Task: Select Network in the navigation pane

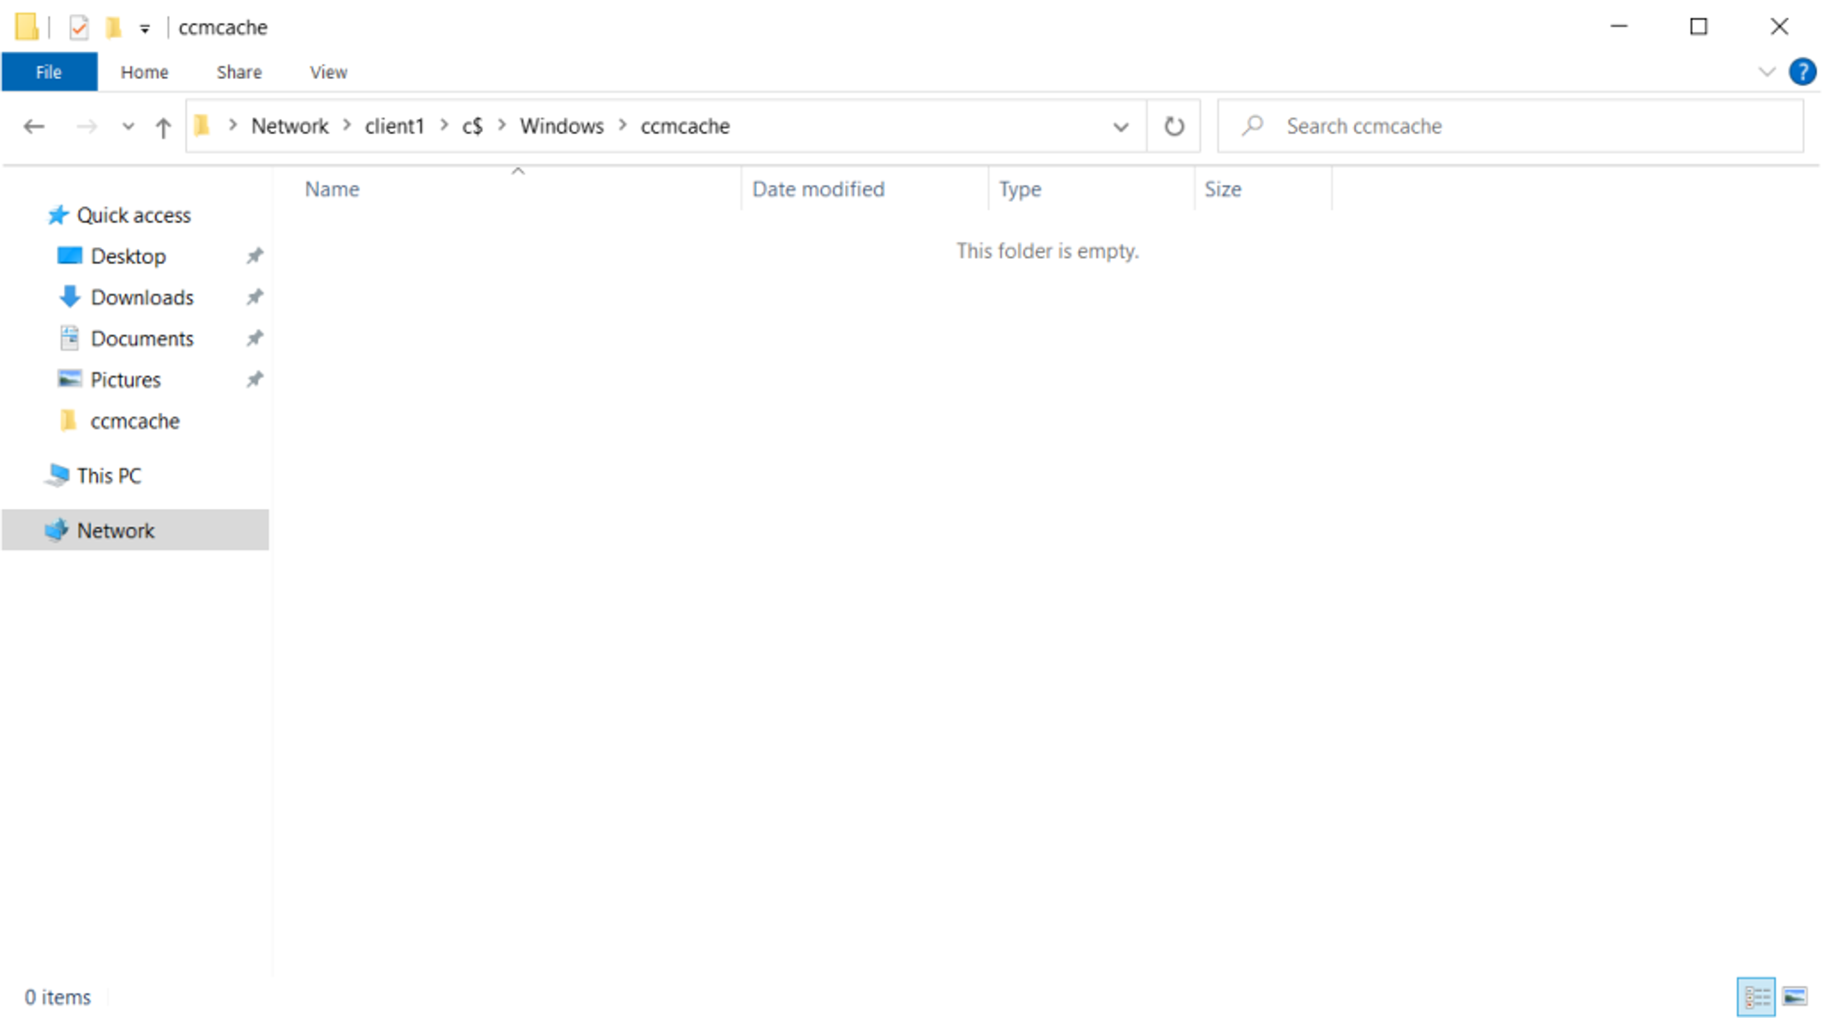Action: [x=135, y=531]
